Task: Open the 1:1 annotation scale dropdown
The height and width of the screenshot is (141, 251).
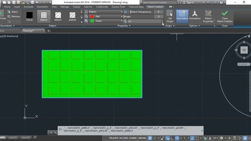Action: (215, 138)
